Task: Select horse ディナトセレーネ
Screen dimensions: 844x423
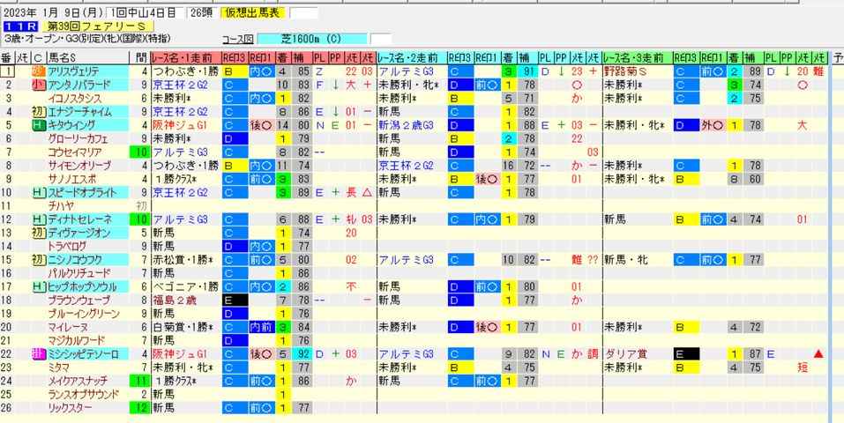Action: (87, 219)
